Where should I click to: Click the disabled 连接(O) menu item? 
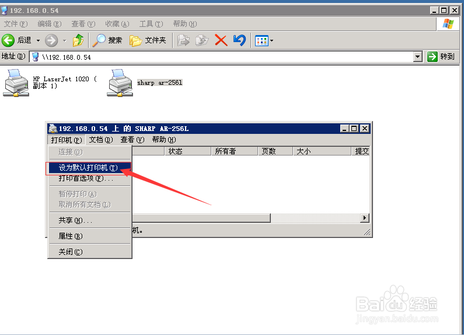coord(90,152)
